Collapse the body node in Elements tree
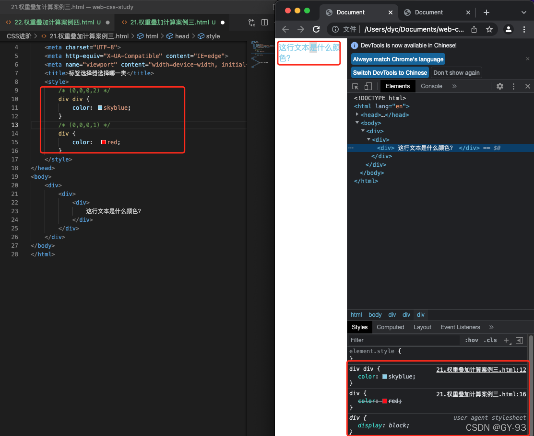Screen dimensions: 534x436 tap(357, 123)
